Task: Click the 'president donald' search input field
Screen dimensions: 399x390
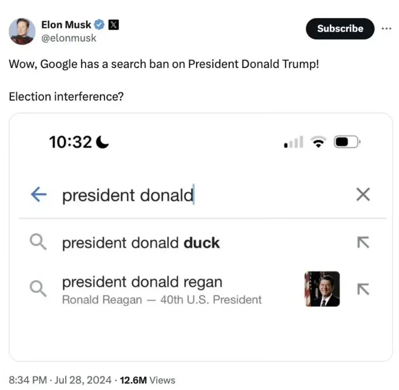Action: pos(187,195)
